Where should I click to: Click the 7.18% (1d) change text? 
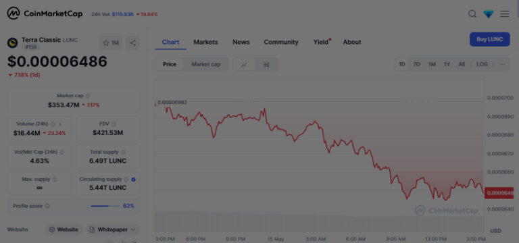point(24,75)
